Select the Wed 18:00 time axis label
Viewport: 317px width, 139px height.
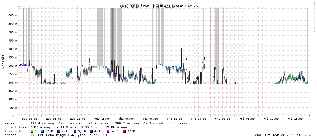(102, 119)
